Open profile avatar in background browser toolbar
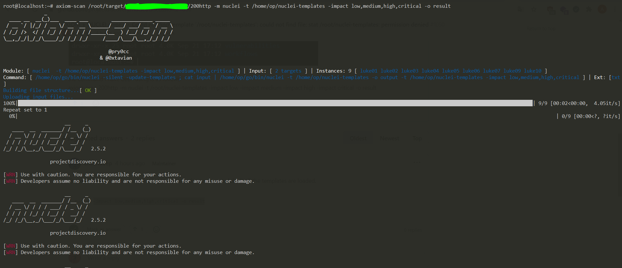This screenshot has height=268, width=622. point(602,9)
